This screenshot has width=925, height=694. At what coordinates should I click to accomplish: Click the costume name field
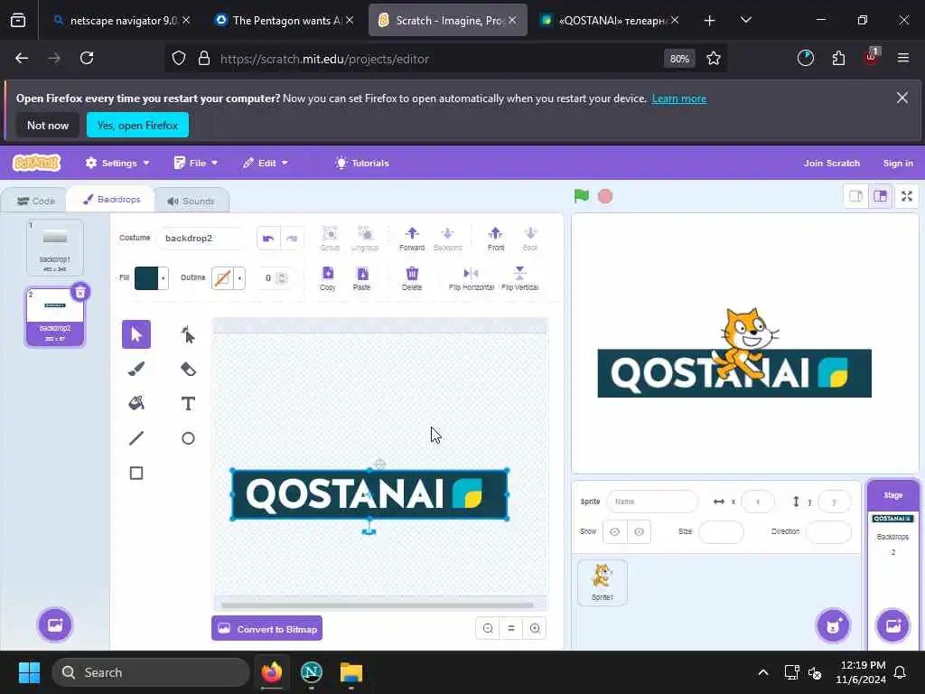(201, 239)
